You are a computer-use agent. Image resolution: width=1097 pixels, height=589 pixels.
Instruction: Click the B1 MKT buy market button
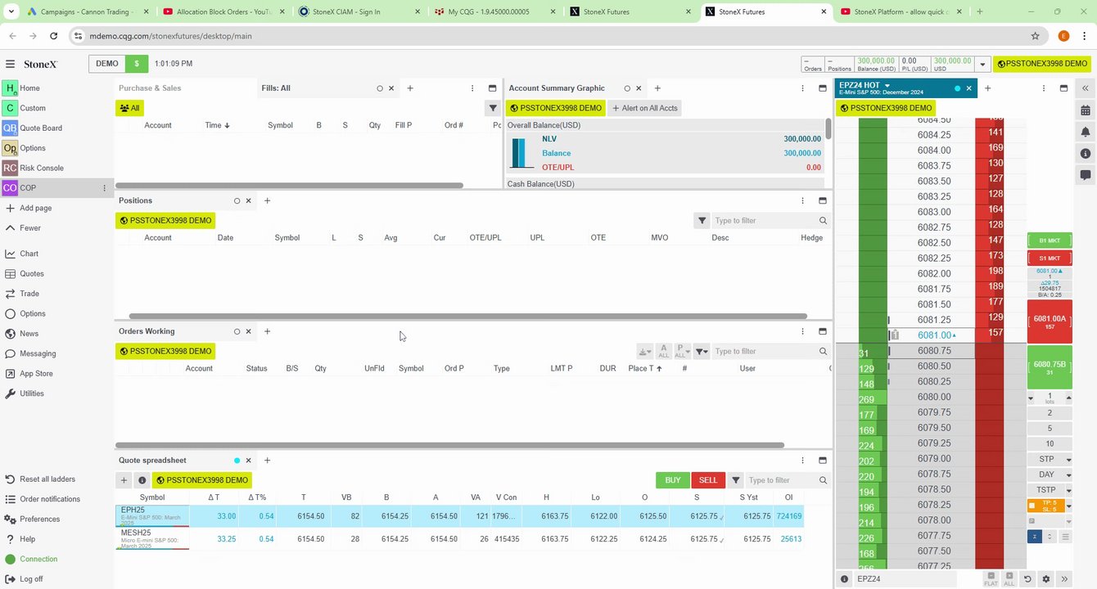click(1050, 241)
